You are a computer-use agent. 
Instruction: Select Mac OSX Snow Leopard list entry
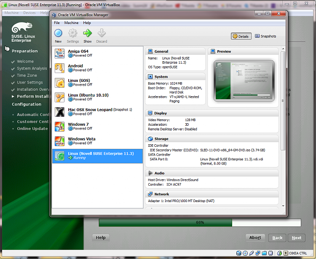[x=98, y=112]
